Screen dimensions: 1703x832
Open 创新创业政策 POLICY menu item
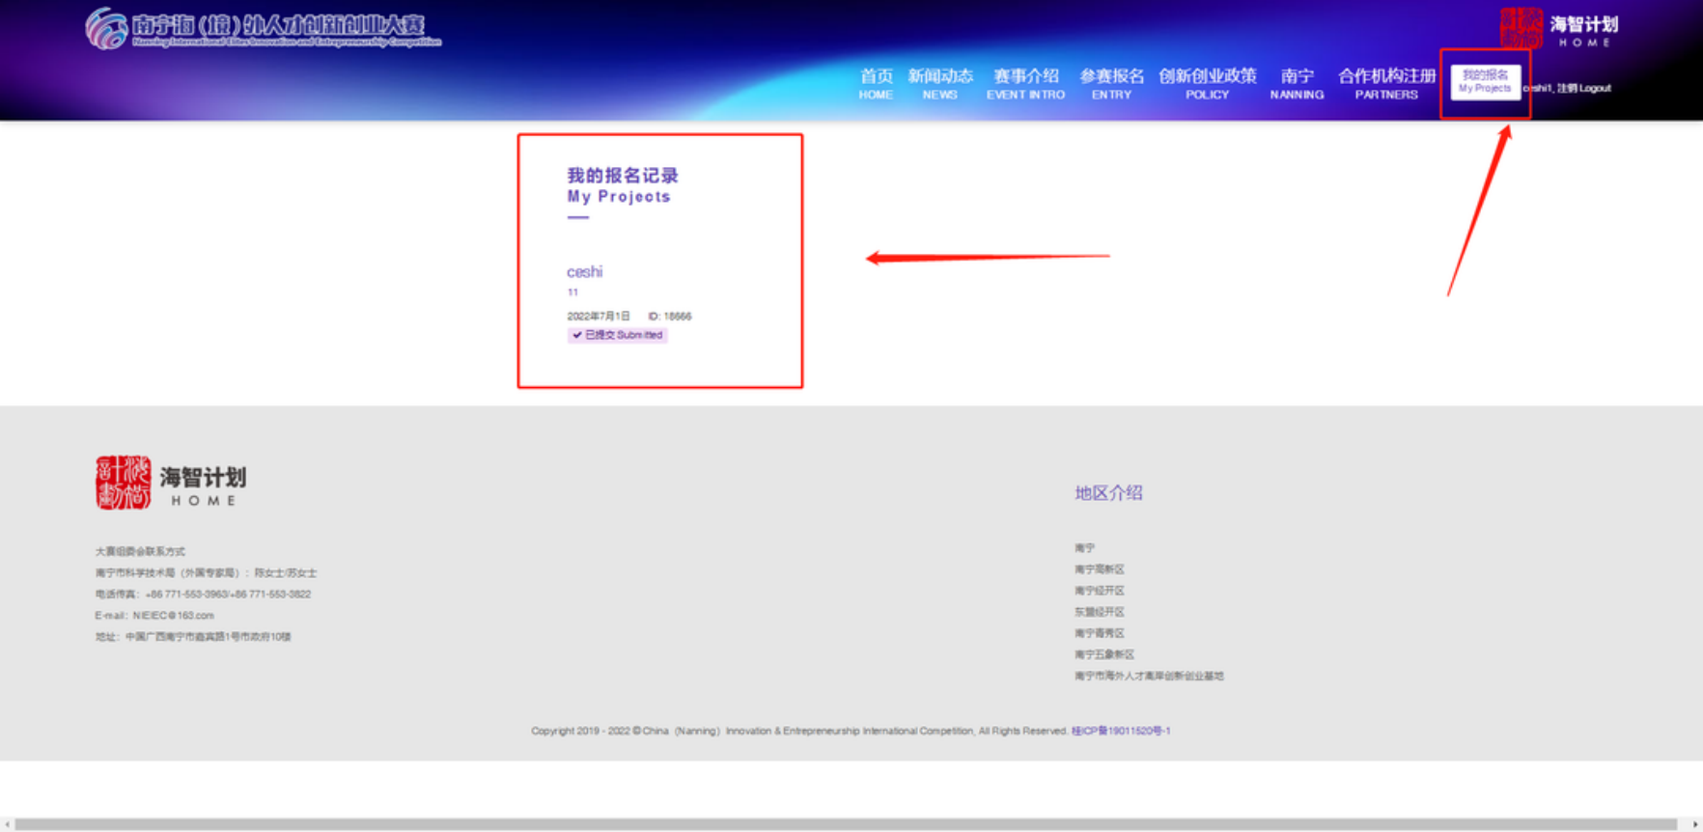point(1207,83)
